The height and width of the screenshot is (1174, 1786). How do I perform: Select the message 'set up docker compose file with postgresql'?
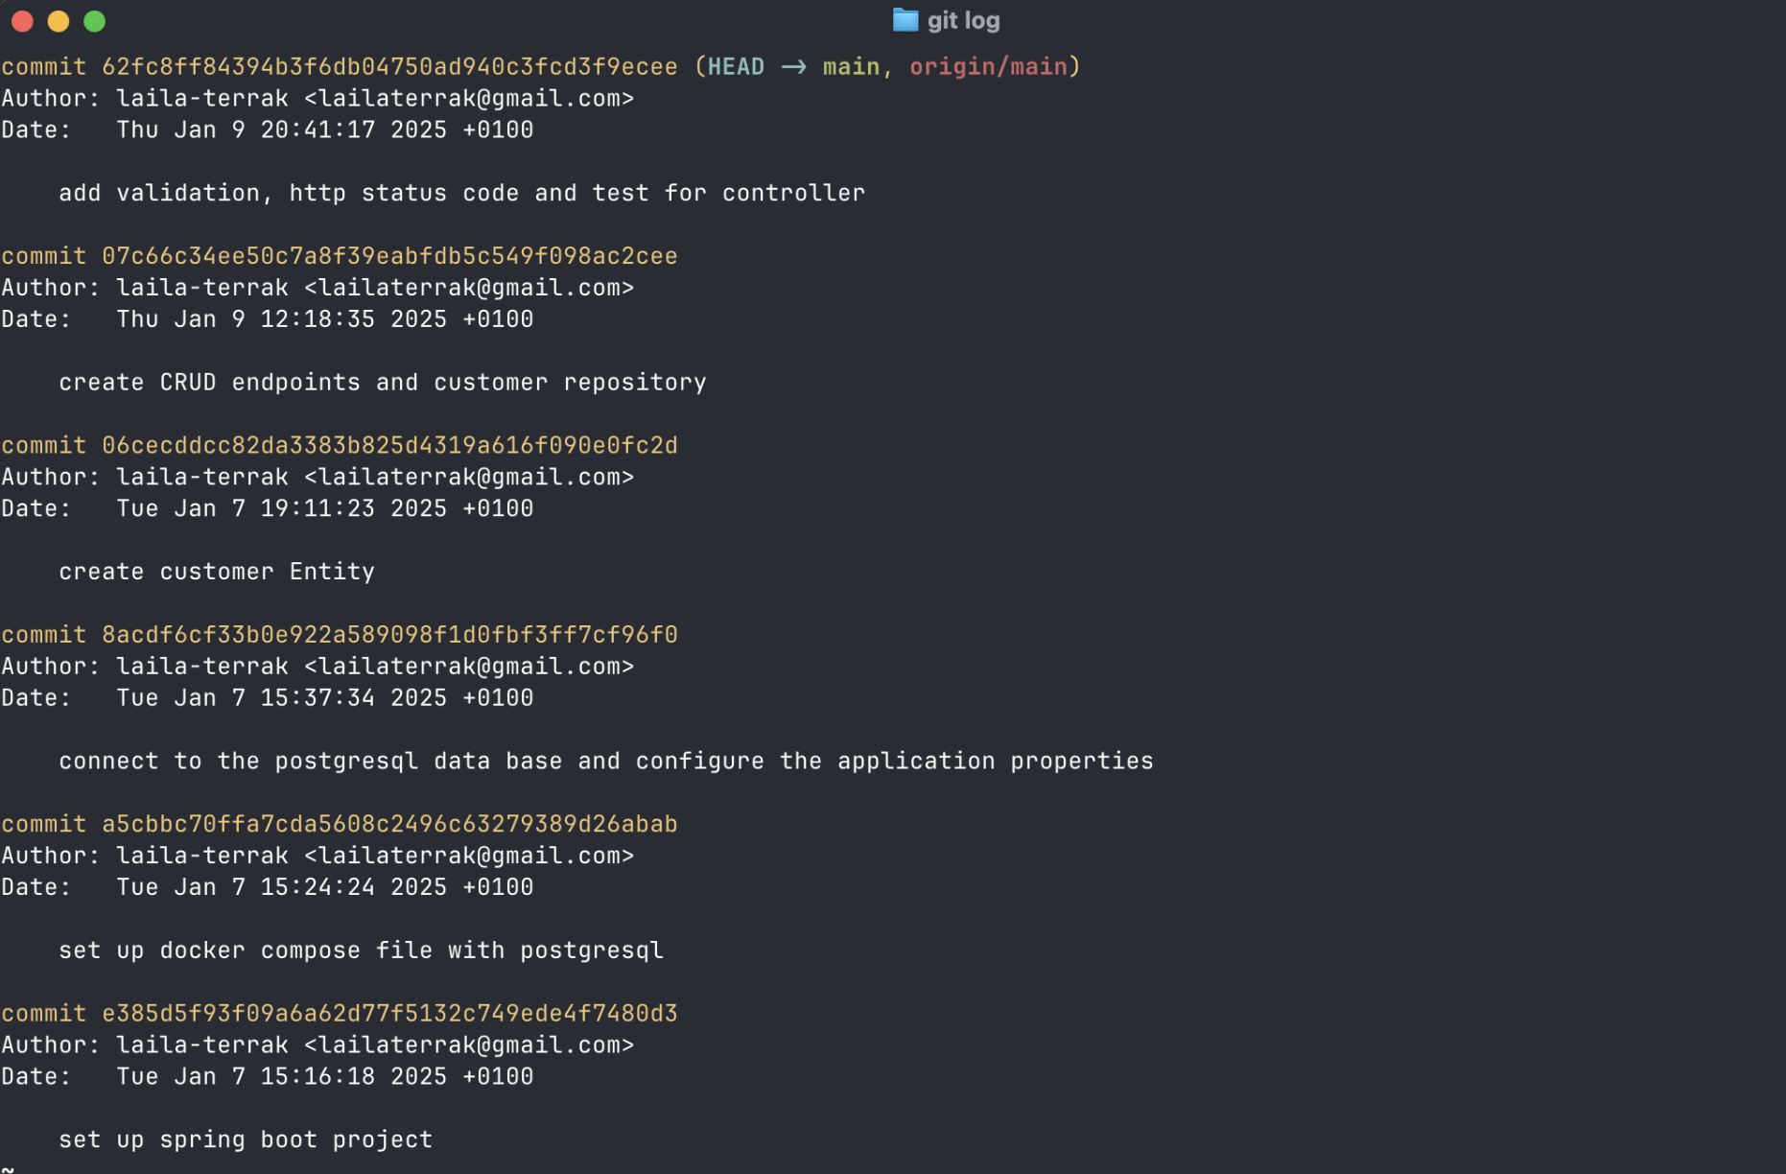(360, 950)
